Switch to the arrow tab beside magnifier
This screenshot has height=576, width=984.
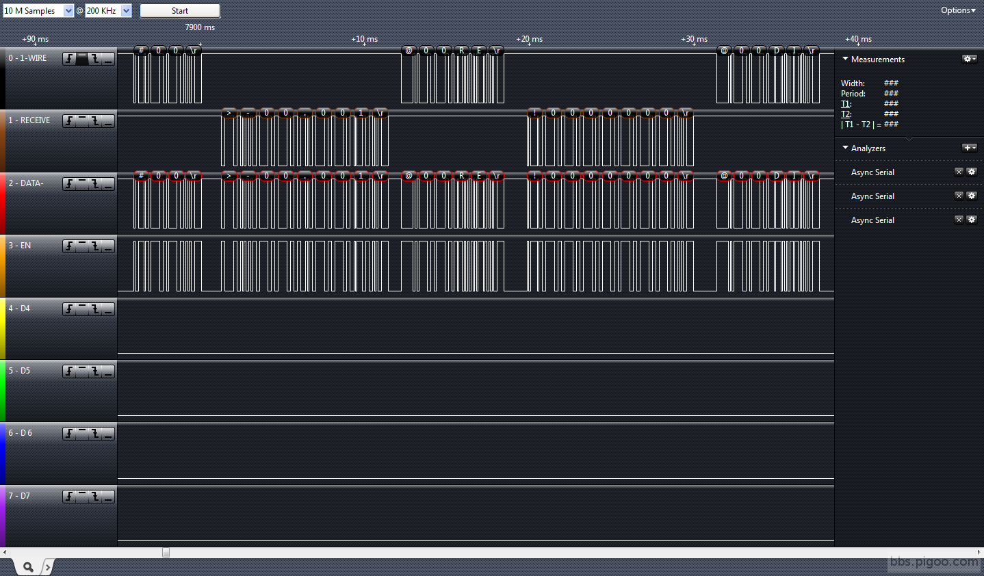pyautogui.click(x=47, y=567)
